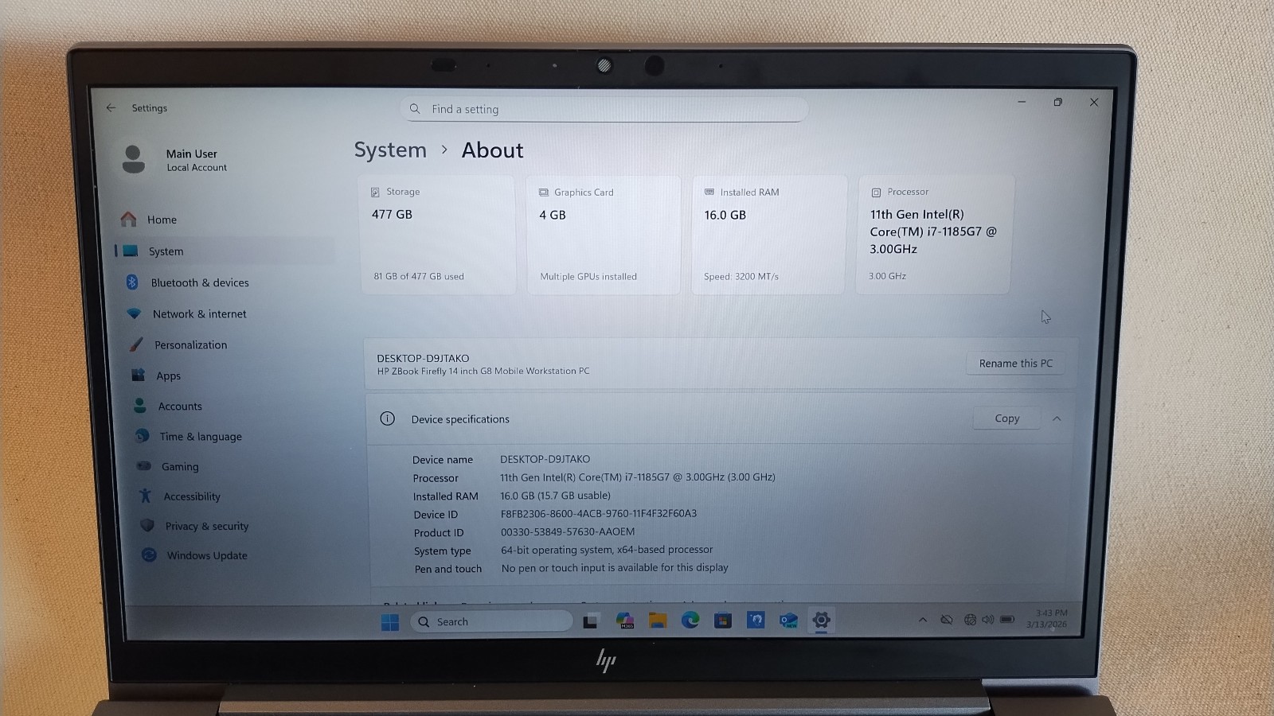Click the Privacy & security shield icon
The height and width of the screenshot is (716, 1274).
(147, 525)
